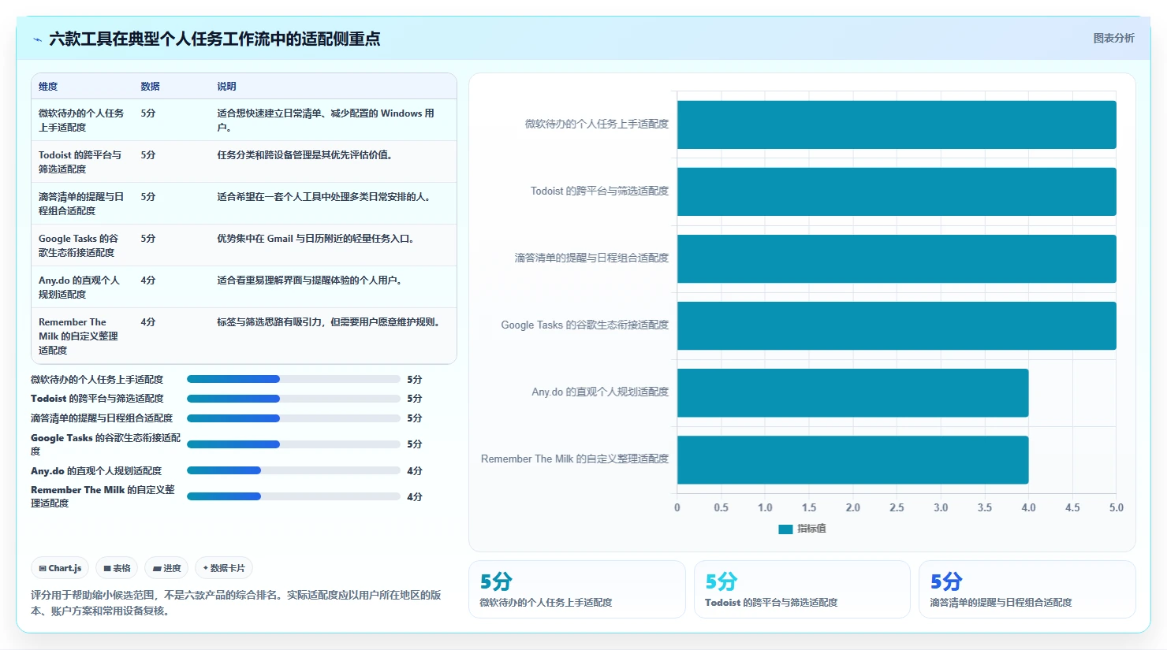The height and width of the screenshot is (650, 1167).
Task: Click the chart bar for Todoist 的跨平台与筛选适配度
Action: tap(897, 191)
